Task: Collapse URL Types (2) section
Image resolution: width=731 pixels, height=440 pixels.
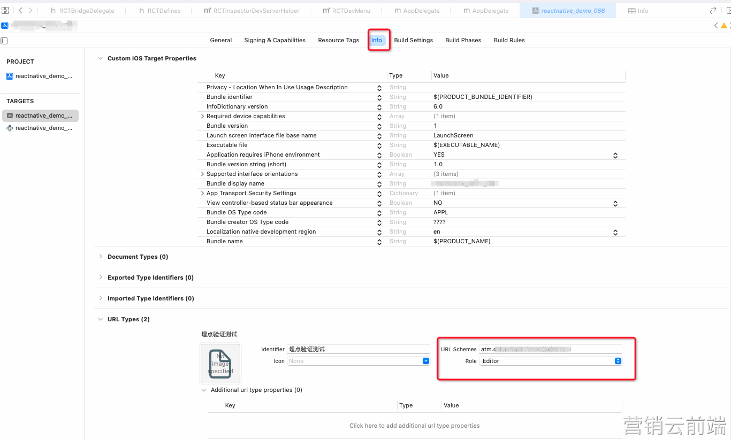Action: coord(100,319)
